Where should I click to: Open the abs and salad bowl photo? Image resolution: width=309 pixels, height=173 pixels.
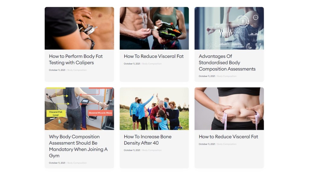[154, 28]
